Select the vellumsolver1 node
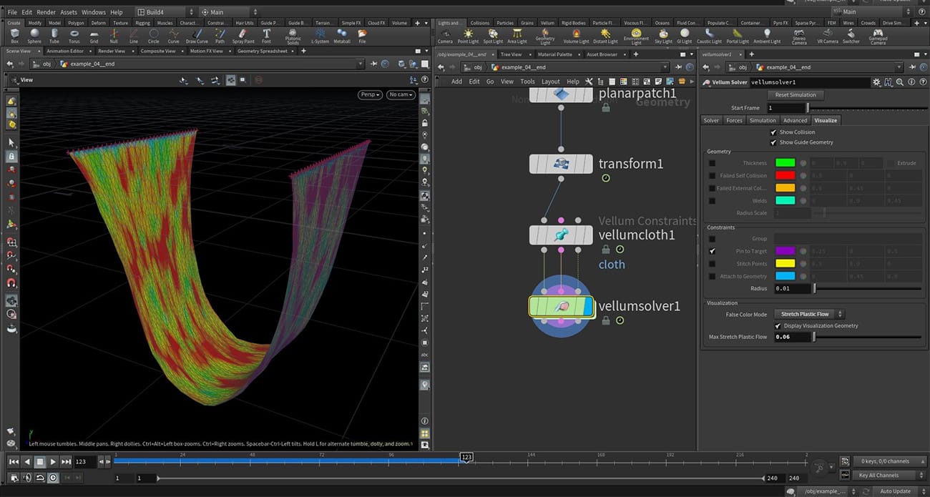 (561, 307)
